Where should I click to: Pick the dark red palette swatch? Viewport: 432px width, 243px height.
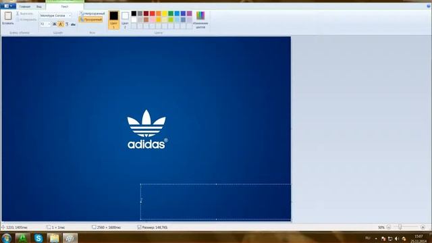coord(146,13)
